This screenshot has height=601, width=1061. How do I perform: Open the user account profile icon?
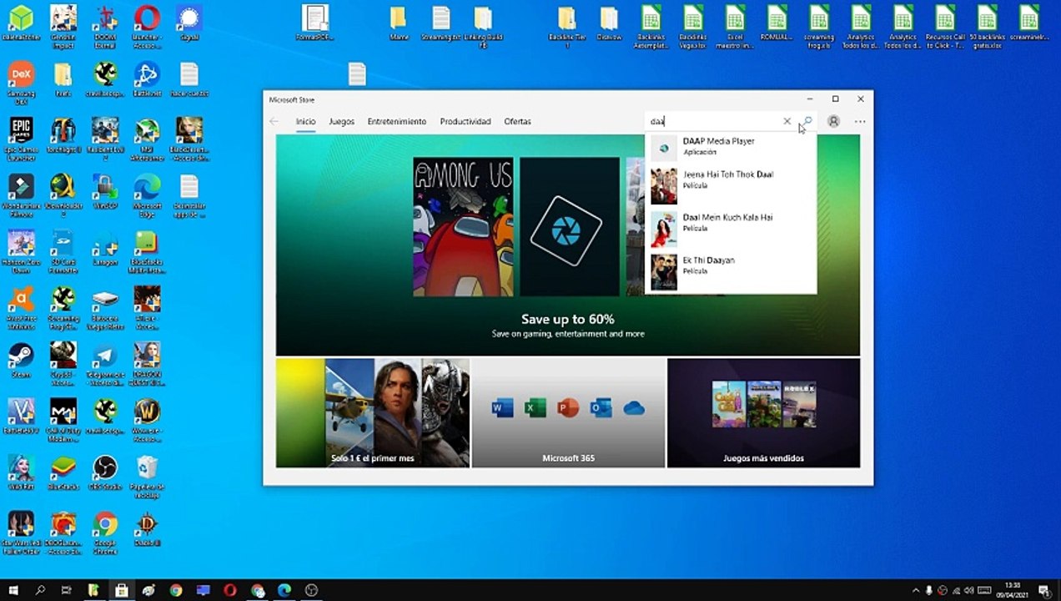(833, 121)
